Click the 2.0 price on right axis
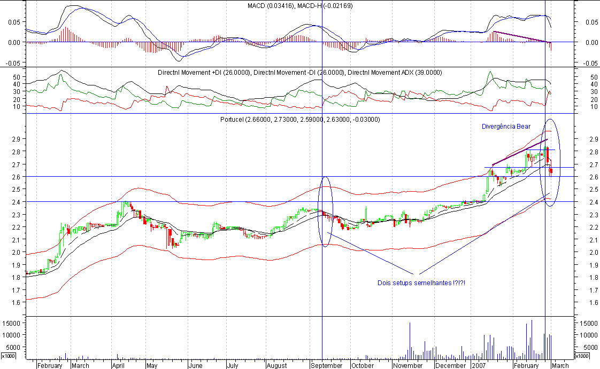The height and width of the screenshot is (369, 600). pyautogui.click(x=594, y=253)
